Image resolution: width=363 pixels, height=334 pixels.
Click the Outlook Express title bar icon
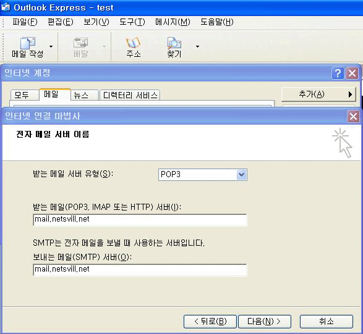coord(6,7)
